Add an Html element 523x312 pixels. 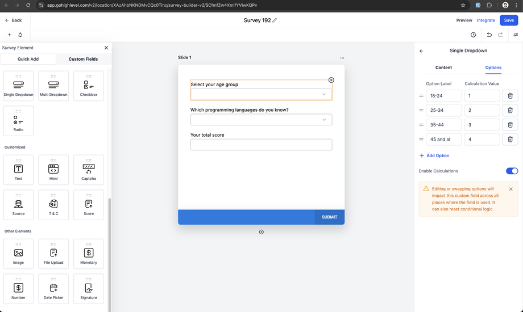point(53,170)
